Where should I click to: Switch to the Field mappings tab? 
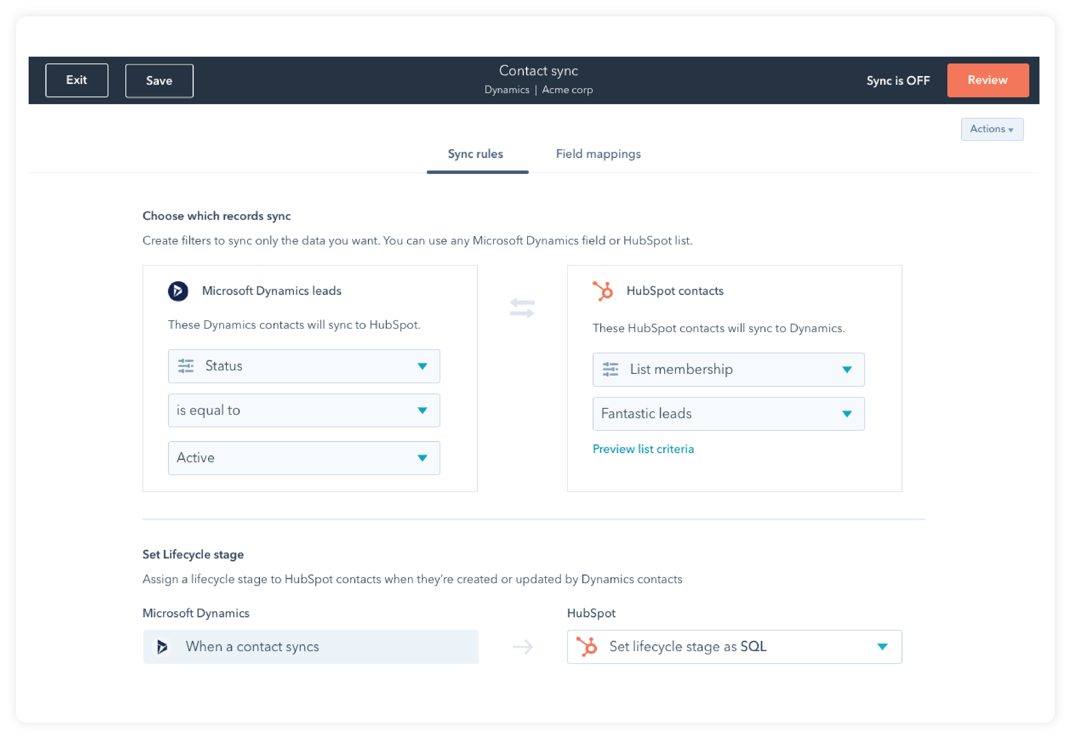click(x=598, y=154)
